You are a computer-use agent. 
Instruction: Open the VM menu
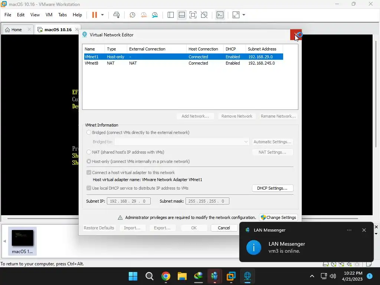(49, 15)
